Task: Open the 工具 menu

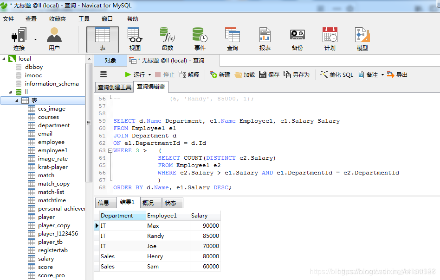Action: [x=84, y=19]
